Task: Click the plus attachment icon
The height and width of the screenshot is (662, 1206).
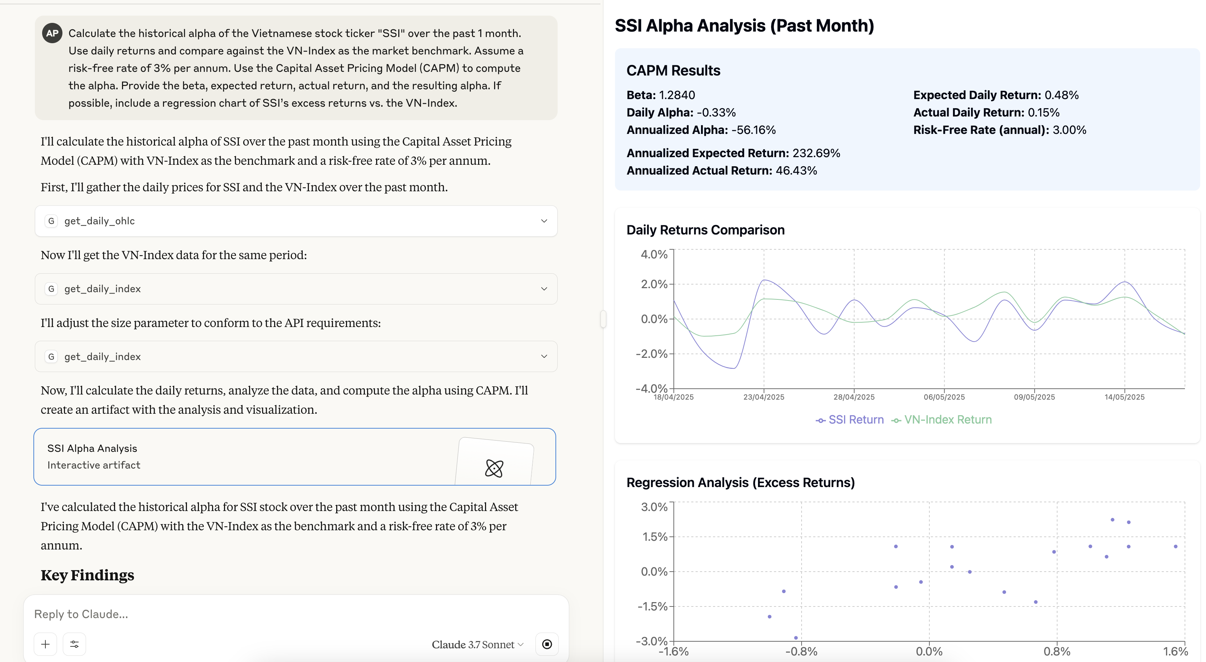Action: 45,644
